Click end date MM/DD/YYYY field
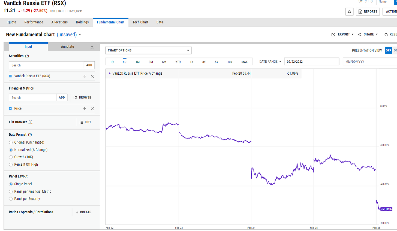Screen dimensions: 397x231 coord(370,62)
